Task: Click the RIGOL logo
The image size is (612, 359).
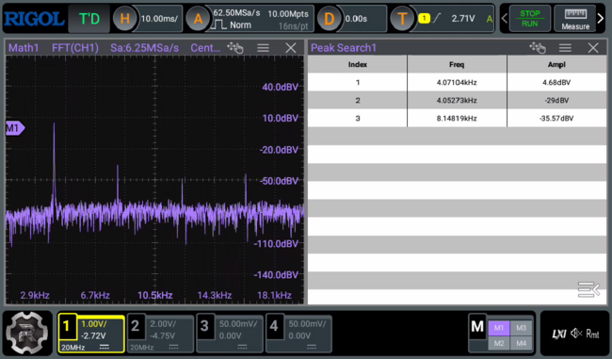Action: pos(34,19)
